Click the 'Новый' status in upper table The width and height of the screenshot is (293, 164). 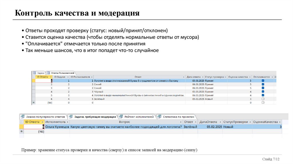pos(216,99)
